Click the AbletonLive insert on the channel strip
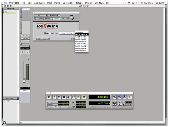Image resolution: width=169 pixels, height=127 pixels. pyautogui.click(x=26, y=9)
